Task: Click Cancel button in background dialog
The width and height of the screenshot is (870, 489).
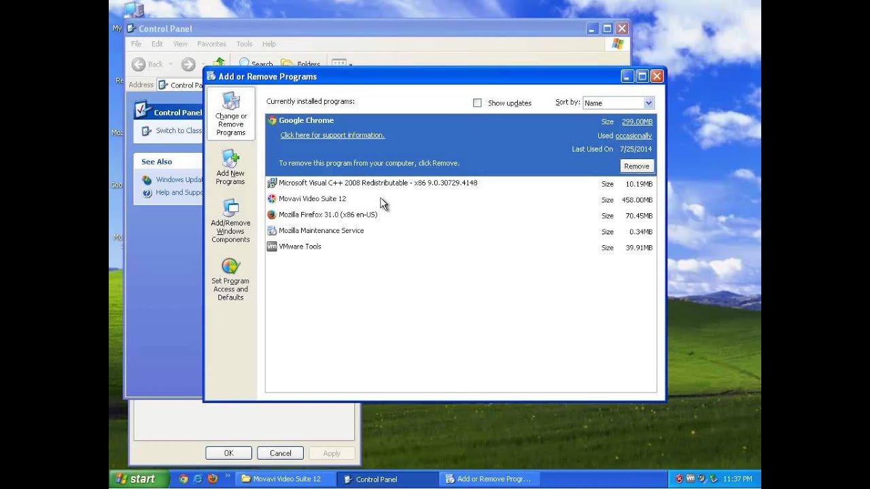Action: pyautogui.click(x=280, y=453)
